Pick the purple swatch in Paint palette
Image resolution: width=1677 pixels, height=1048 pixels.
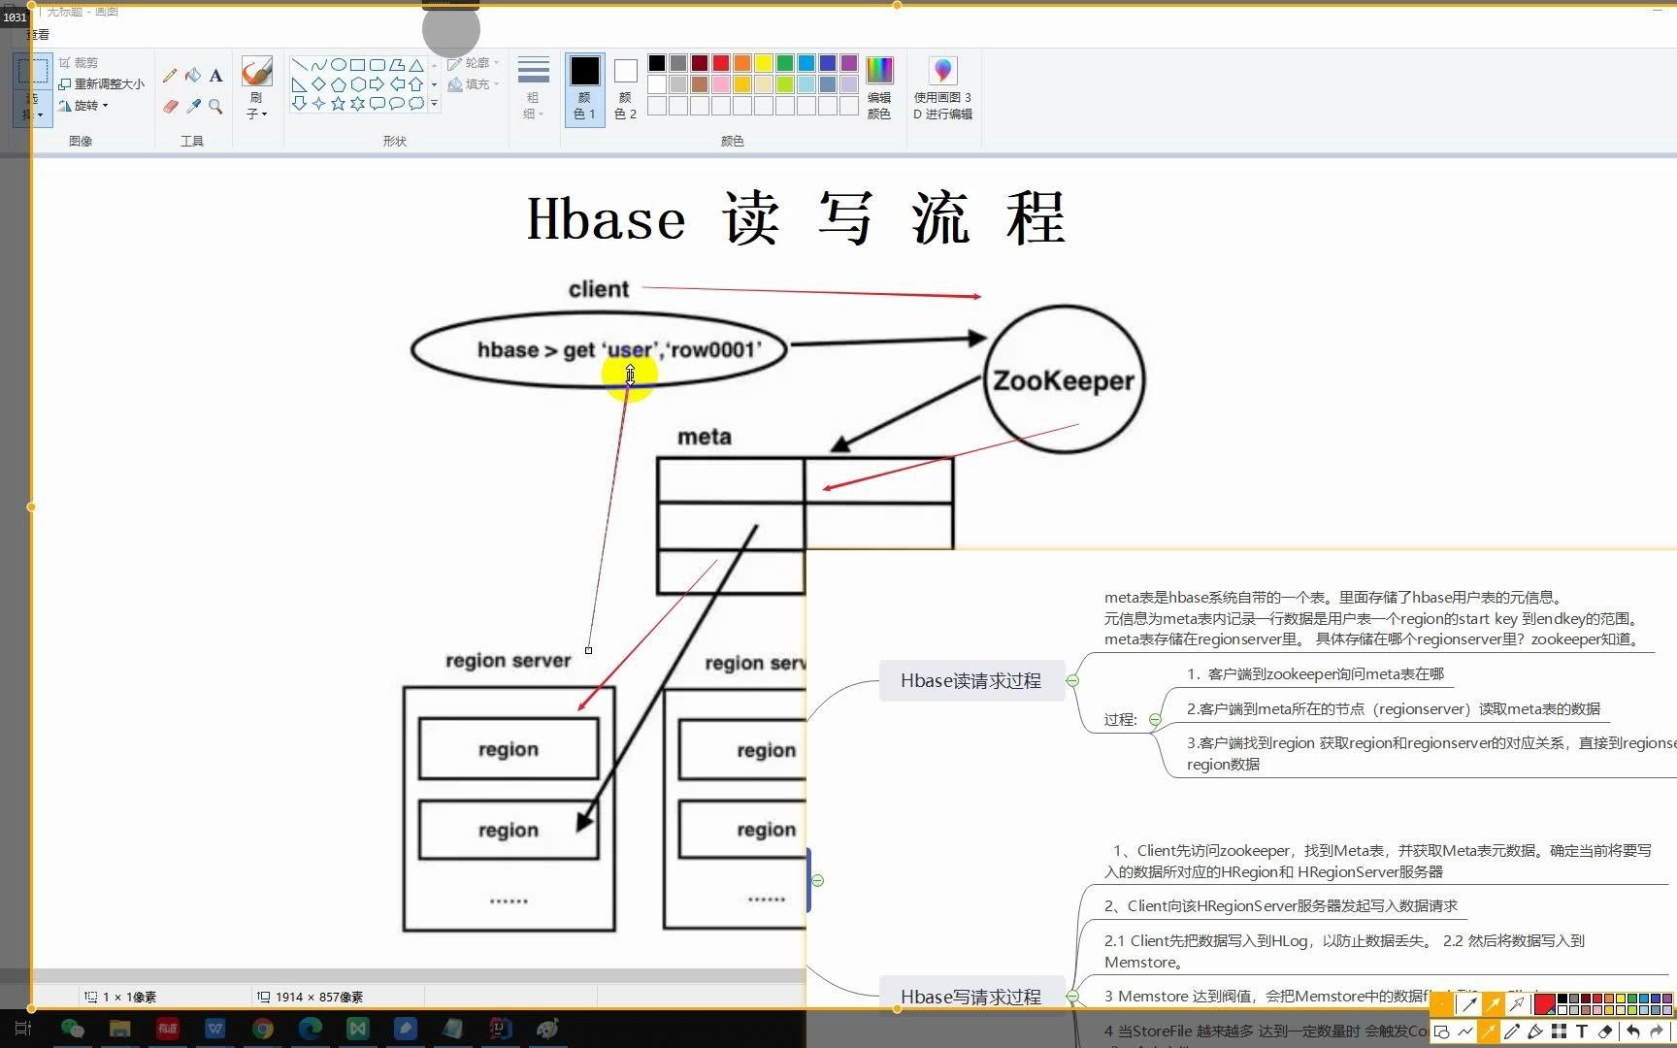point(849,63)
